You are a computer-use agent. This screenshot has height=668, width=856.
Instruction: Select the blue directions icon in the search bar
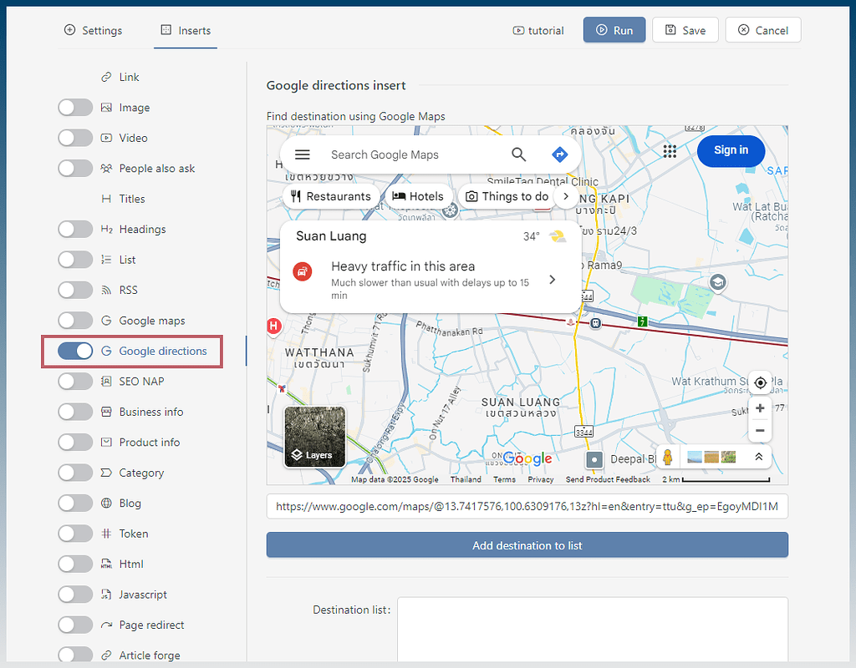coord(559,154)
